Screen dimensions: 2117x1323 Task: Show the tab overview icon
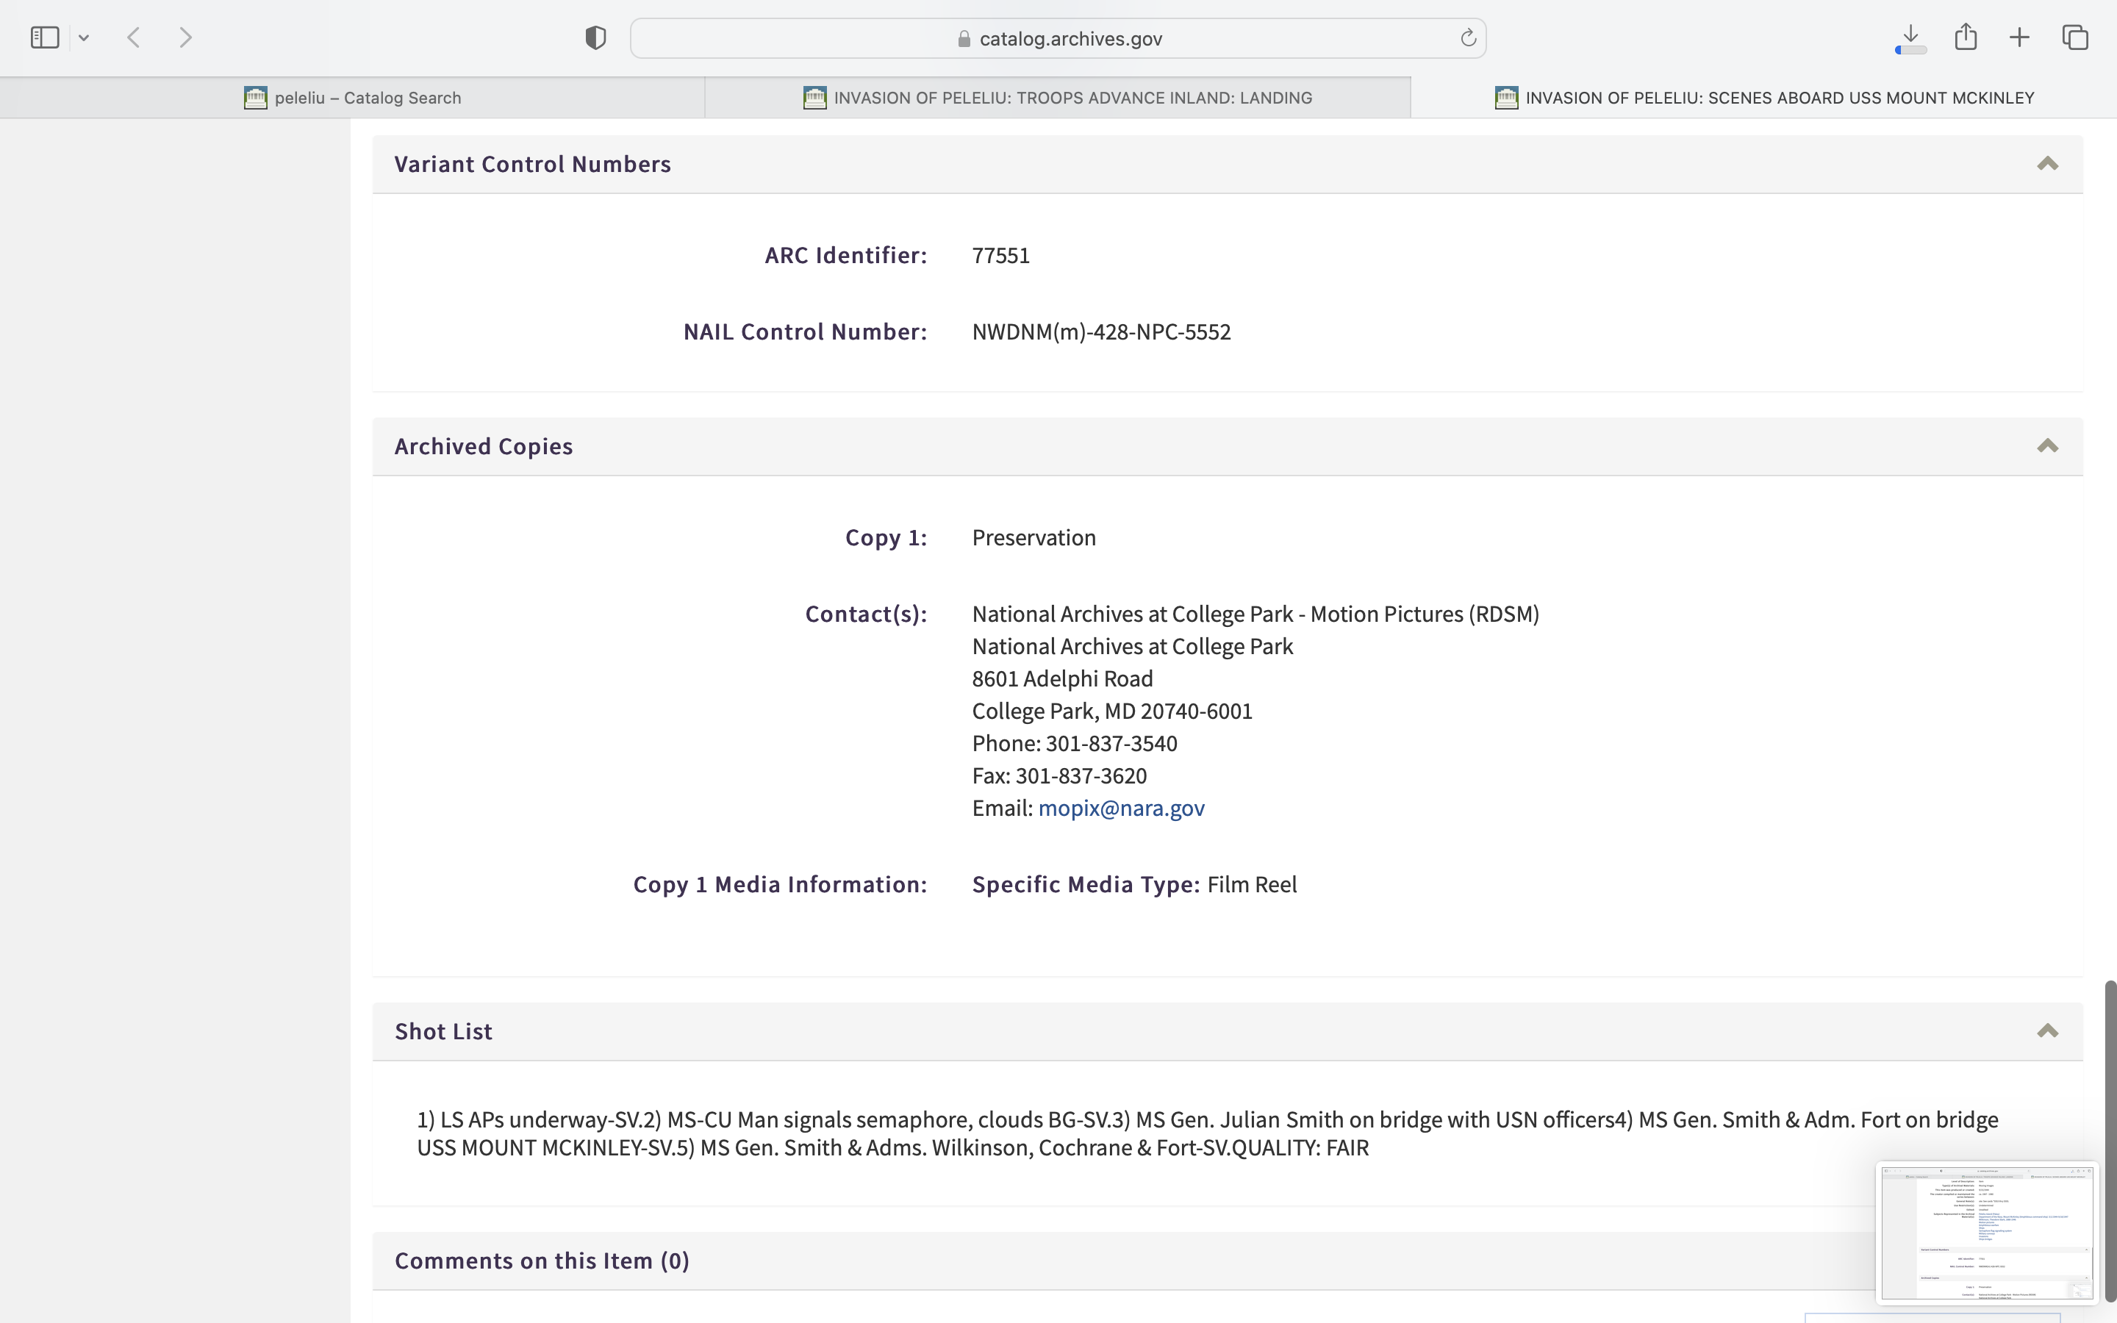tap(2075, 37)
